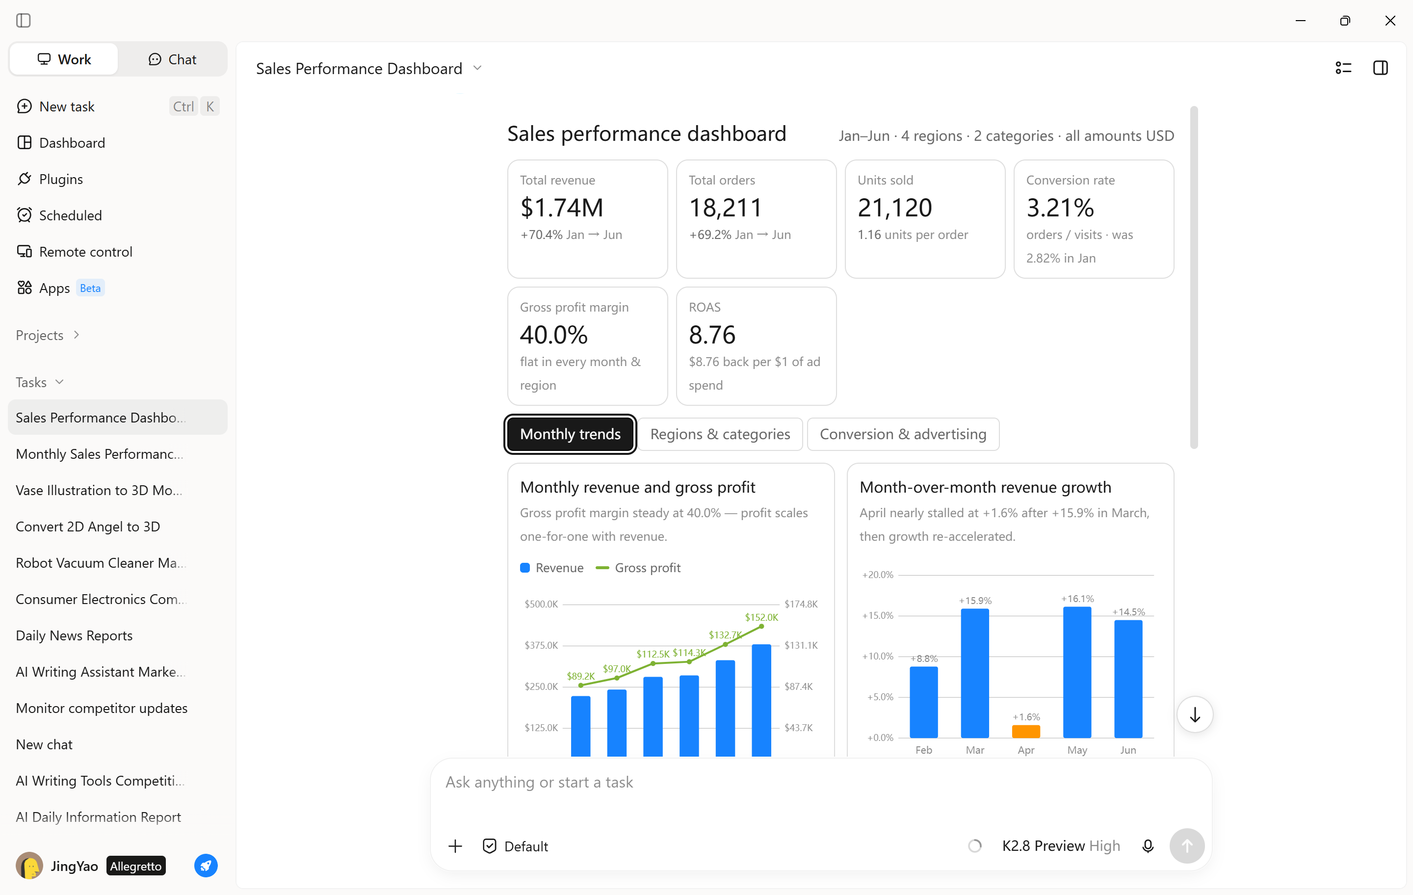Click the Total revenue $1.74M card
Screen dimensions: 1413x895
[587, 219]
